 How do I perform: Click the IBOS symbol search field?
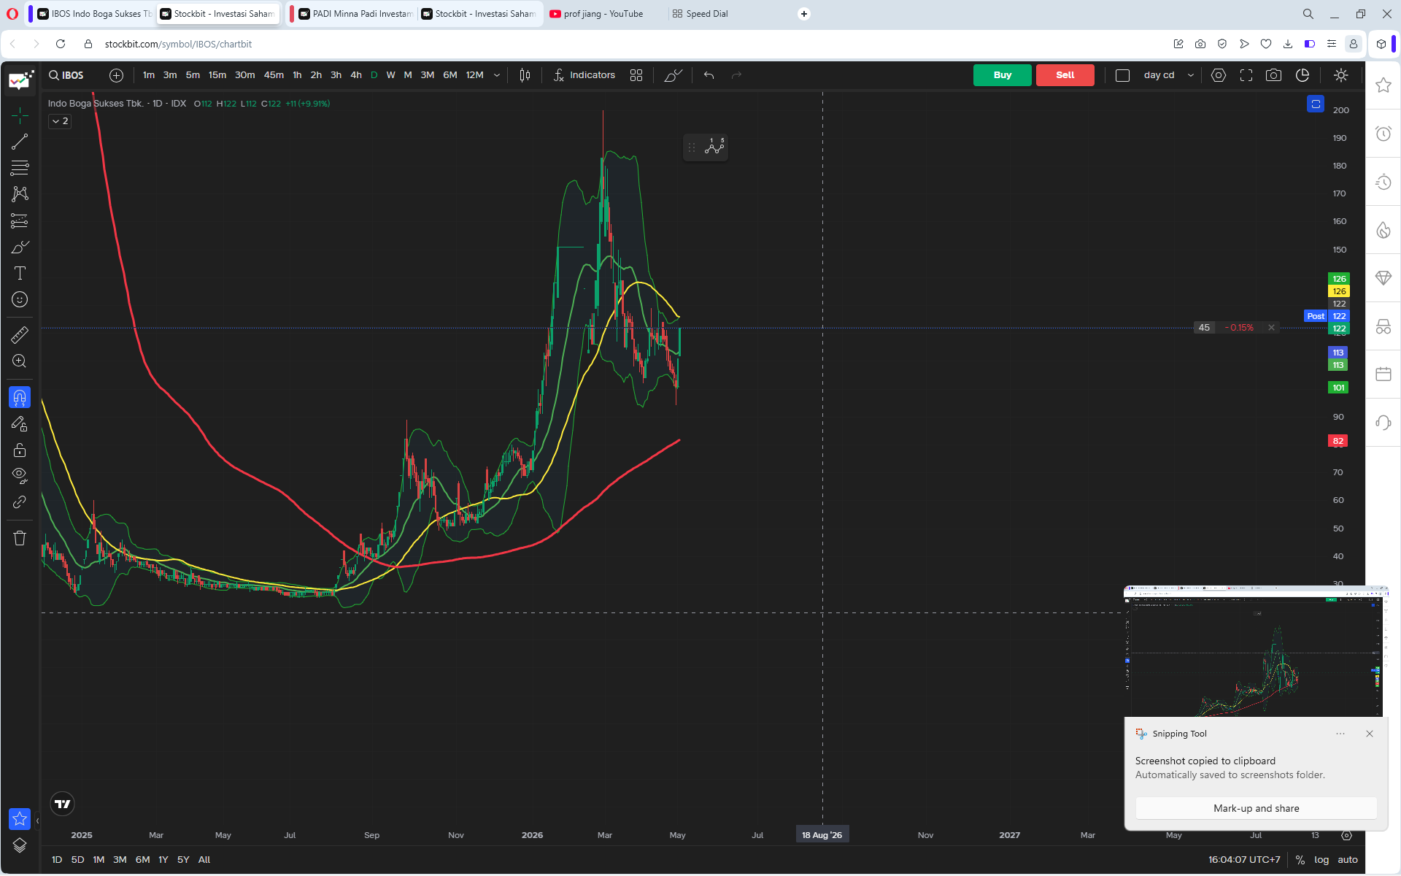pos(66,75)
